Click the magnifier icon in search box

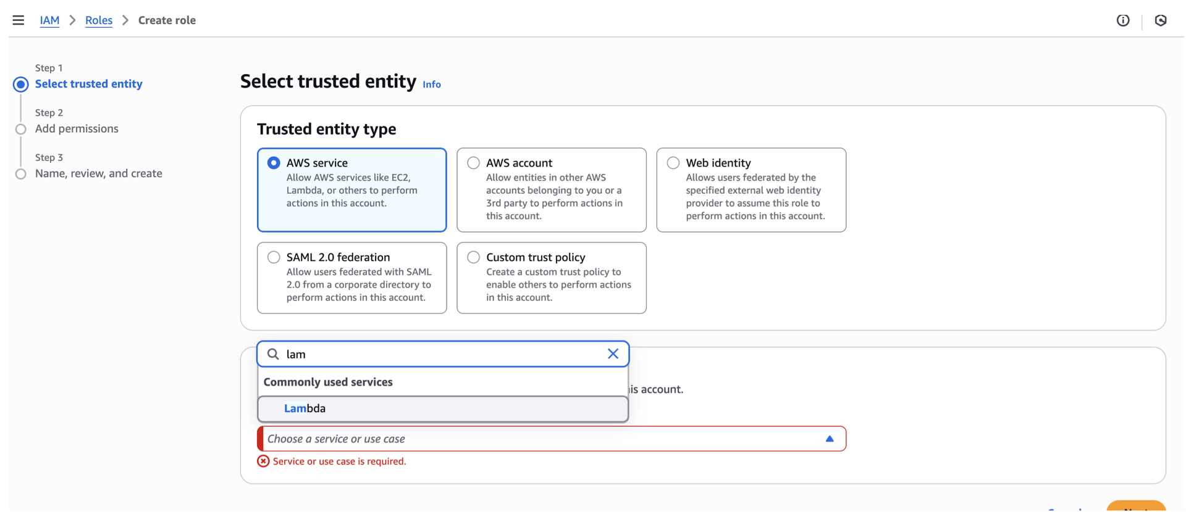click(273, 354)
